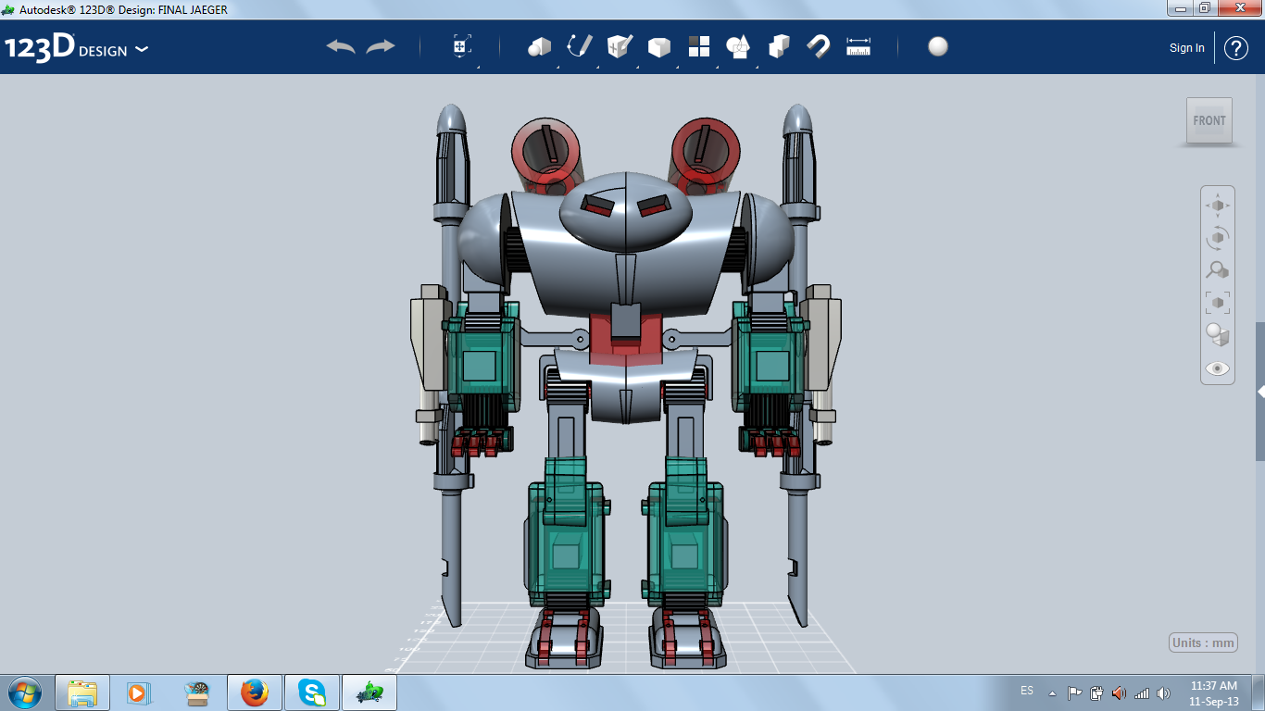Image resolution: width=1265 pixels, height=711 pixels.
Task: Click the Undo arrow icon
Action: (341, 45)
